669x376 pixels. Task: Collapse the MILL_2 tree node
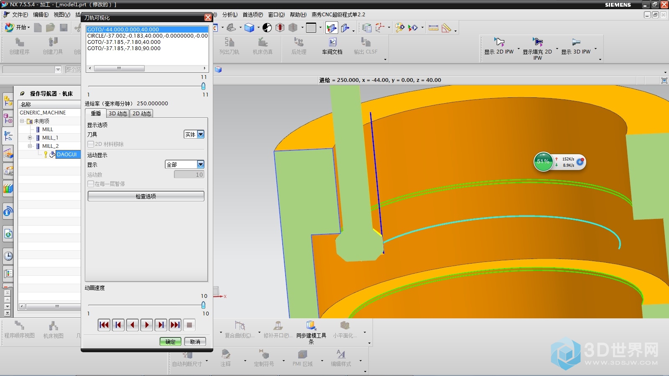[30, 146]
